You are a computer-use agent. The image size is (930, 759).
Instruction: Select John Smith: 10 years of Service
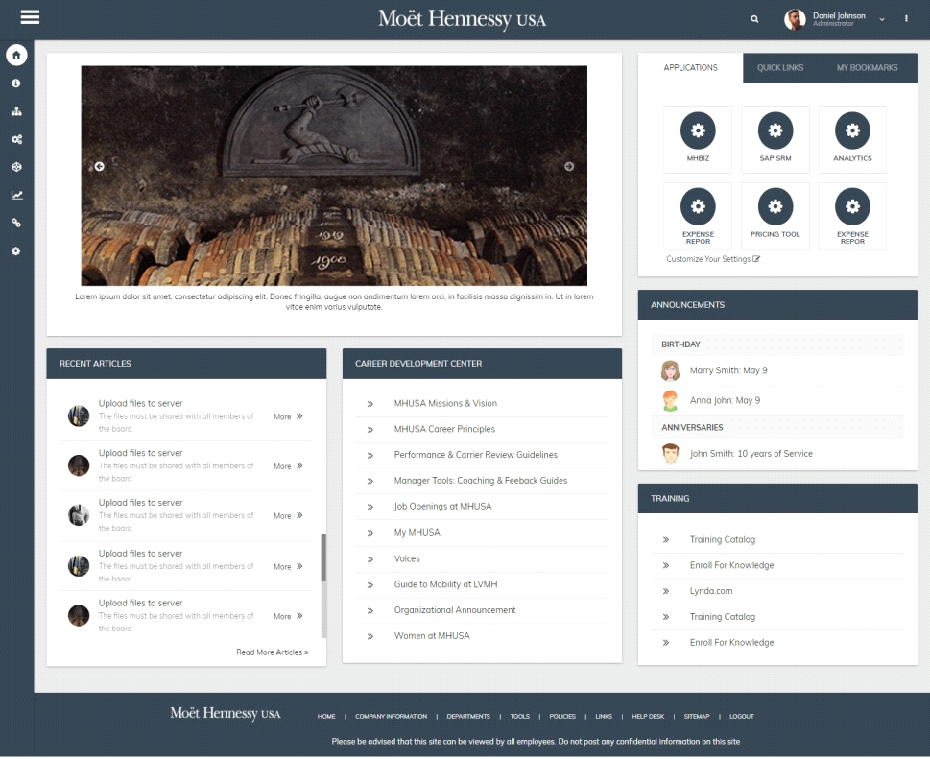coord(751,454)
